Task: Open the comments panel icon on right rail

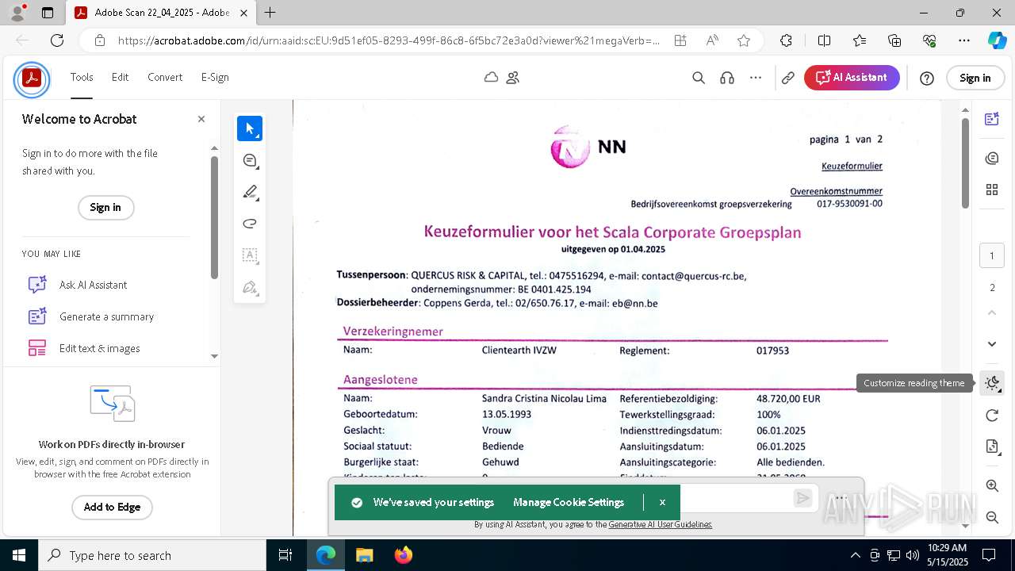Action: click(992, 159)
